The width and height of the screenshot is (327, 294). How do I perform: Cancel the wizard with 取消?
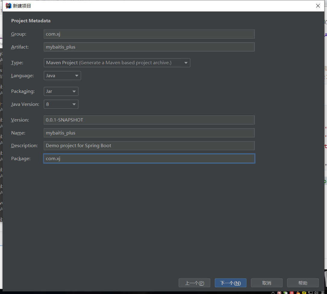point(267,283)
